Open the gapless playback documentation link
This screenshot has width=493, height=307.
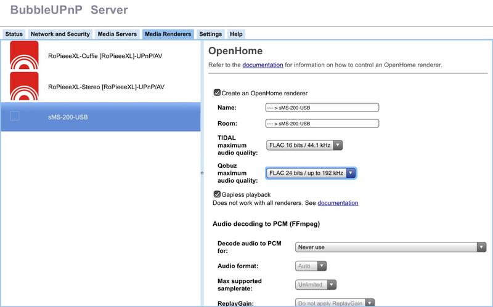pos(338,202)
